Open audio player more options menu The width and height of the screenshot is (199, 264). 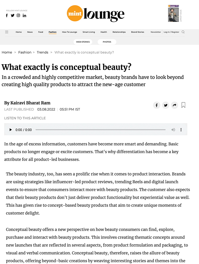(181, 130)
